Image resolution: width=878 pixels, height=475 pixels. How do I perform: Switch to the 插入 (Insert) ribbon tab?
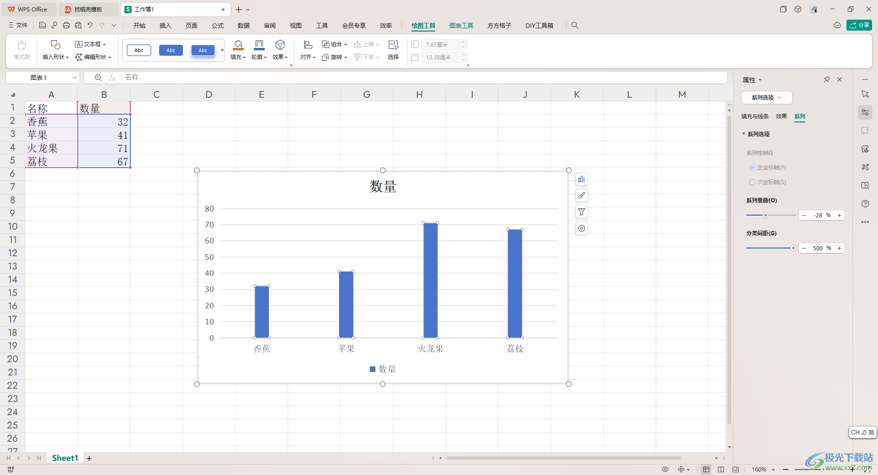[166, 26]
